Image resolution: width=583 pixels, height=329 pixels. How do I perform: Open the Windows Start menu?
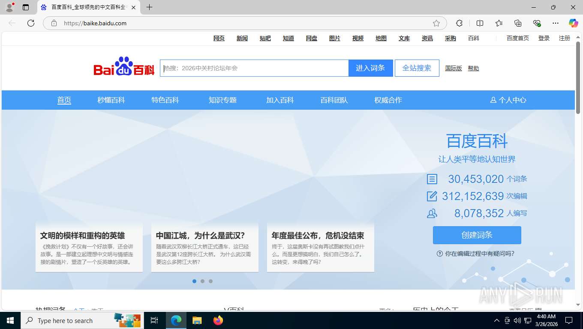tap(10, 320)
